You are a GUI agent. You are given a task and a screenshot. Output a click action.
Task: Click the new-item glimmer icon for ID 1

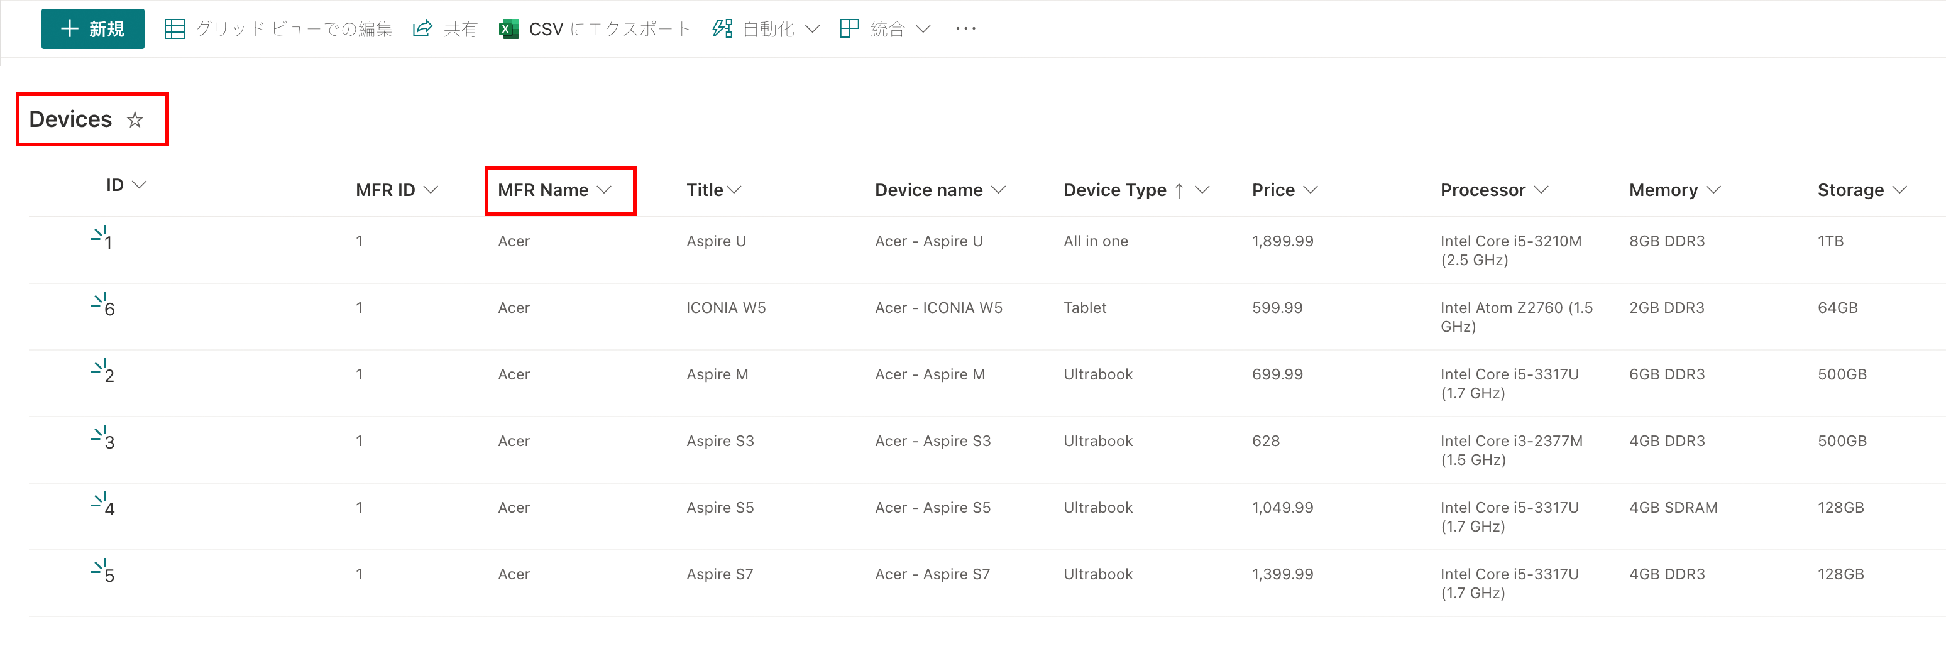click(99, 233)
